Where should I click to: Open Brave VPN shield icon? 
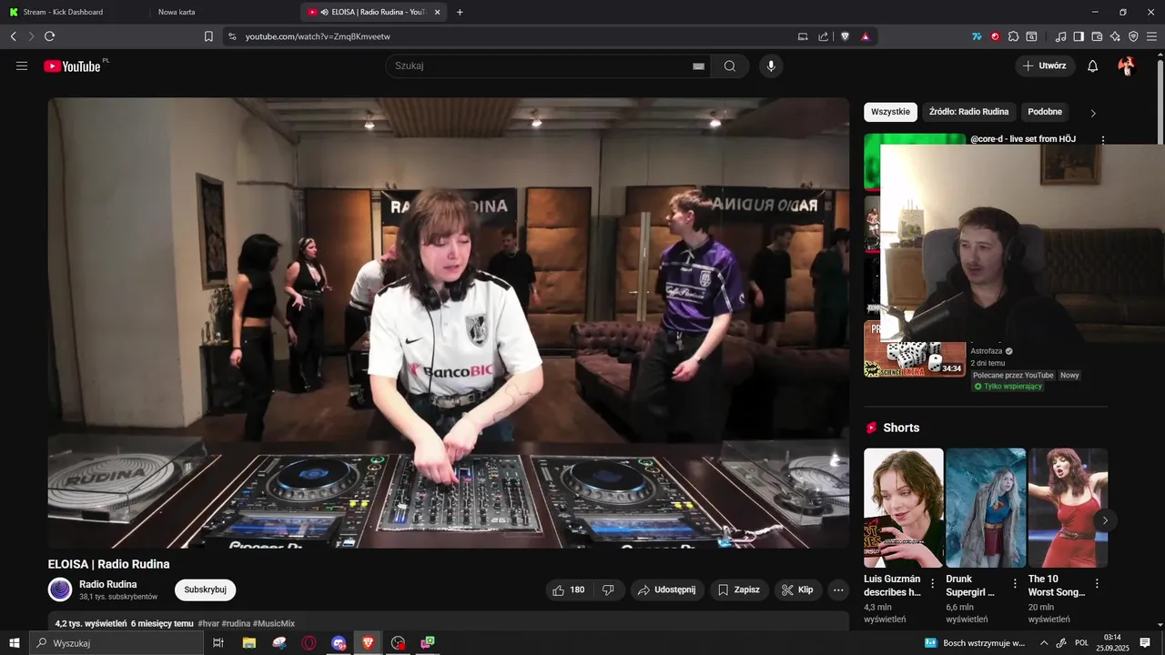(1133, 36)
